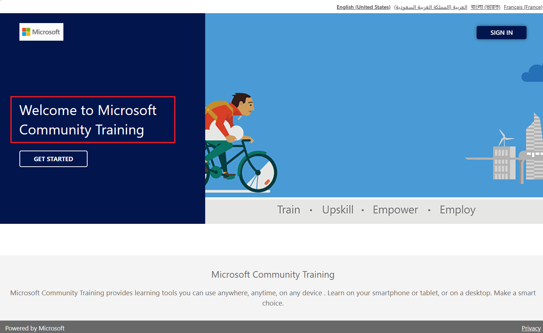543x333 pixels.
Task: Click the 'Microsoft Community Training' section title
Action: point(273,274)
